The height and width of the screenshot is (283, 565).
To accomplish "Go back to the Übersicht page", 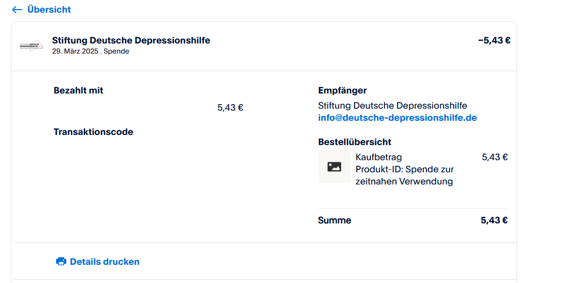I will (49, 10).
